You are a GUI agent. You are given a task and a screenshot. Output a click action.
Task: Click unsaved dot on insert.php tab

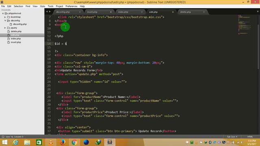[111, 12]
